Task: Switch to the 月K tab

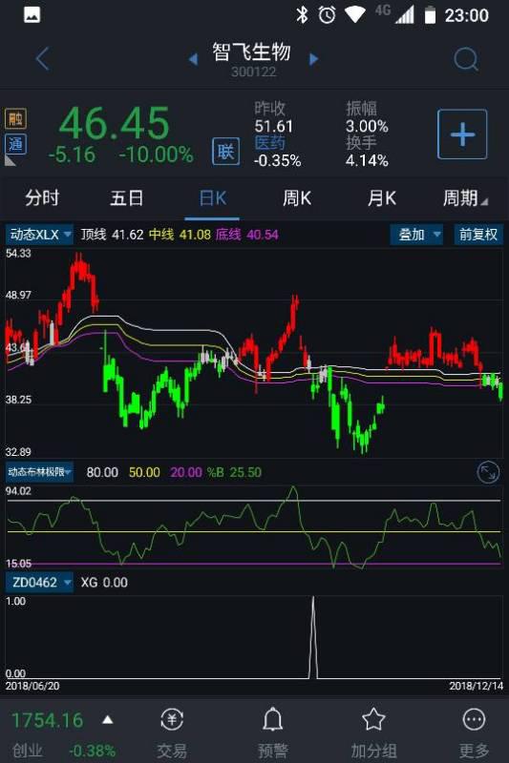Action: (381, 198)
